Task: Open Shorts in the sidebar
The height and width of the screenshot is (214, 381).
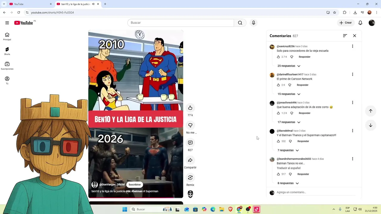Action: click(7, 51)
